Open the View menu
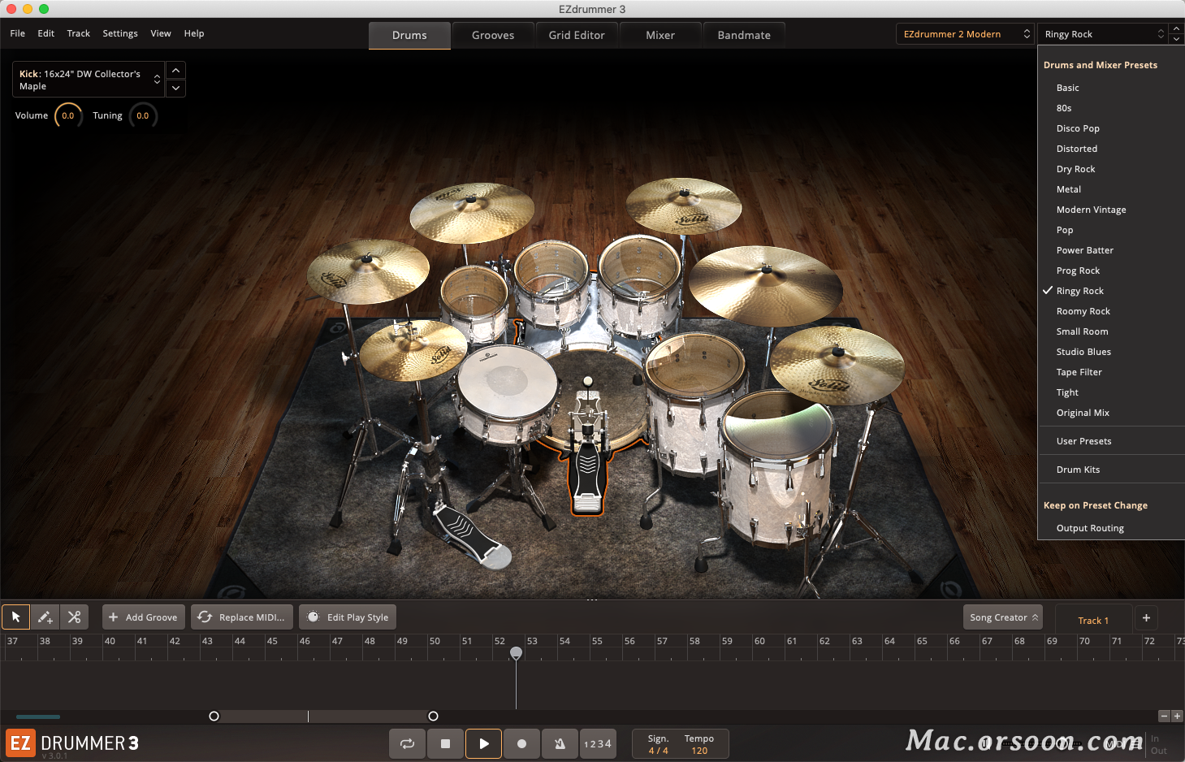Screen dimensions: 1185x762 click(161, 33)
